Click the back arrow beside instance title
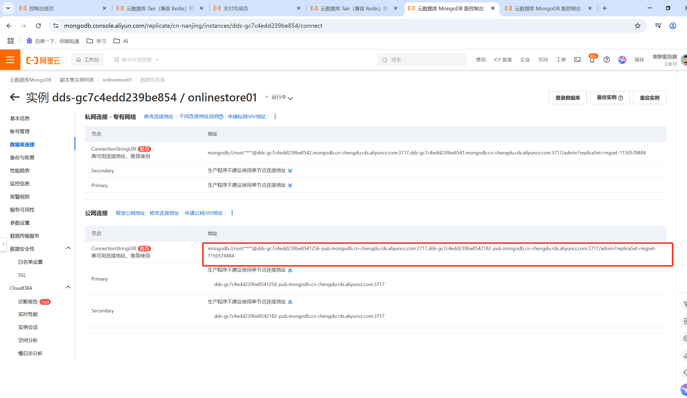This screenshot has height=398, width=687. [15, 97]
